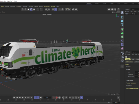The image size is (139, 104).
Task: Select the Cube primitive icon
Action: 122,21
